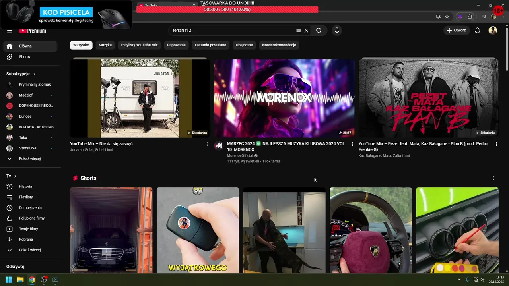Open the purple 7TV extension

460,17
